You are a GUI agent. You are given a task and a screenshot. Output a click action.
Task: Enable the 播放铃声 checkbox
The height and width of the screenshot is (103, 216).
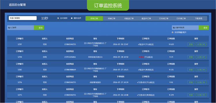click(72, 18)
